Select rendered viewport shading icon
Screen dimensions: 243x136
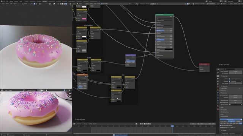click(x=66, y=4)
